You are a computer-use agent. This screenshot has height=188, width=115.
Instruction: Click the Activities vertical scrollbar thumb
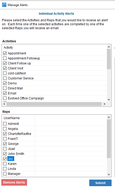coord(109,59)
